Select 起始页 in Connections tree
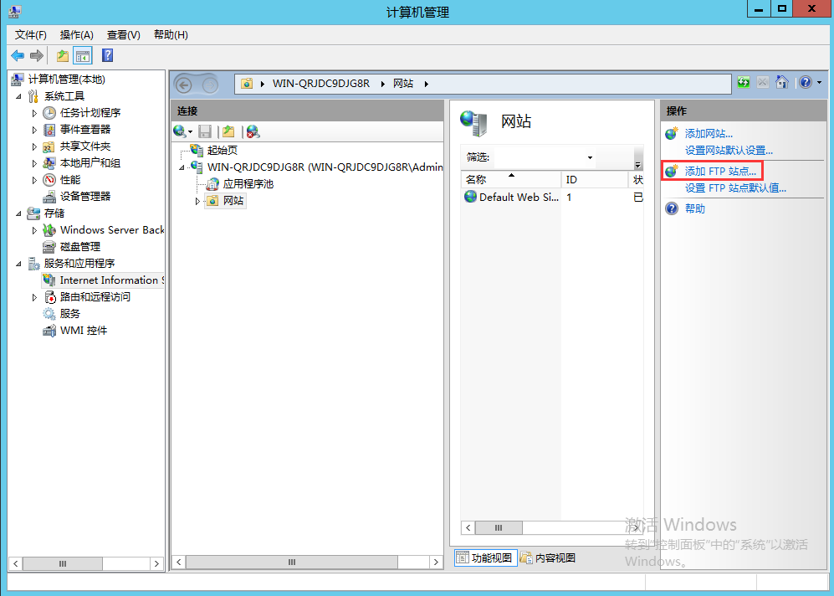This screenshot has height=596, width=834. pos(223,151)
